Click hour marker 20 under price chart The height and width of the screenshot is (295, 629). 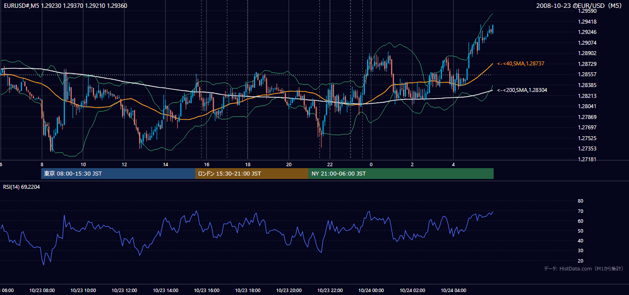[289, 164]
